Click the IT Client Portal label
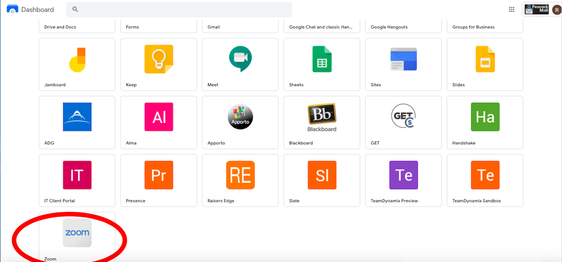Image resolution: width=562 pixels, height=262 pixels. [60, 201]
